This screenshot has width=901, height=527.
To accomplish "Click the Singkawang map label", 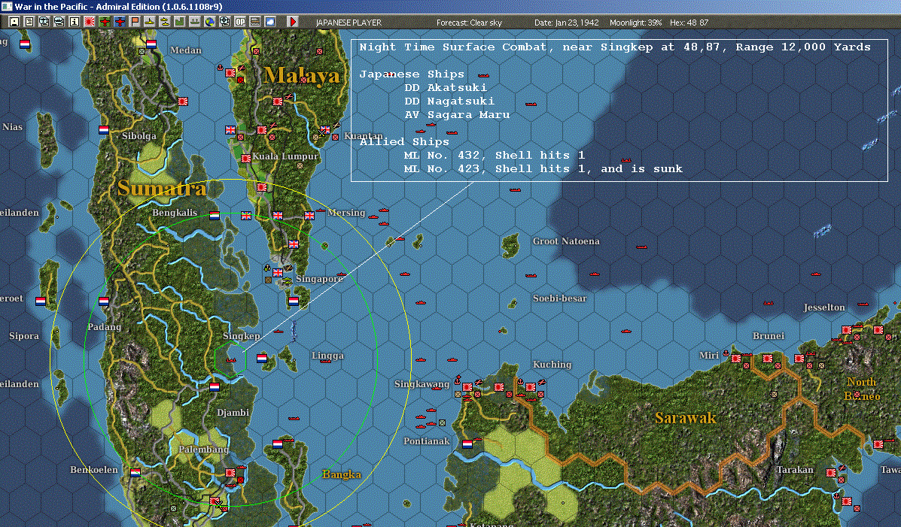I will tap(422, 384).
